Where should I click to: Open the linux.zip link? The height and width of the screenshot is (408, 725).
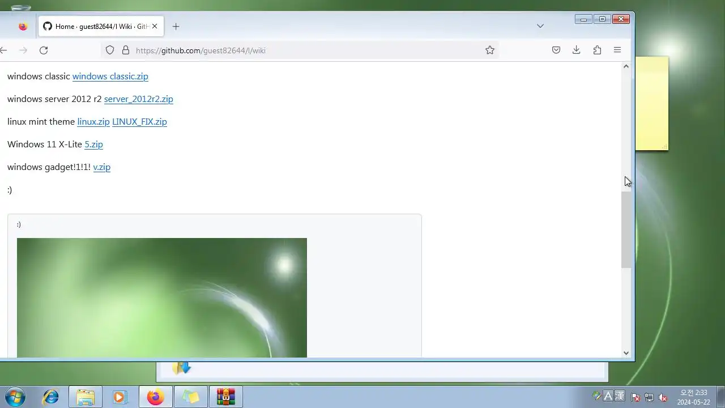point(93,122)
